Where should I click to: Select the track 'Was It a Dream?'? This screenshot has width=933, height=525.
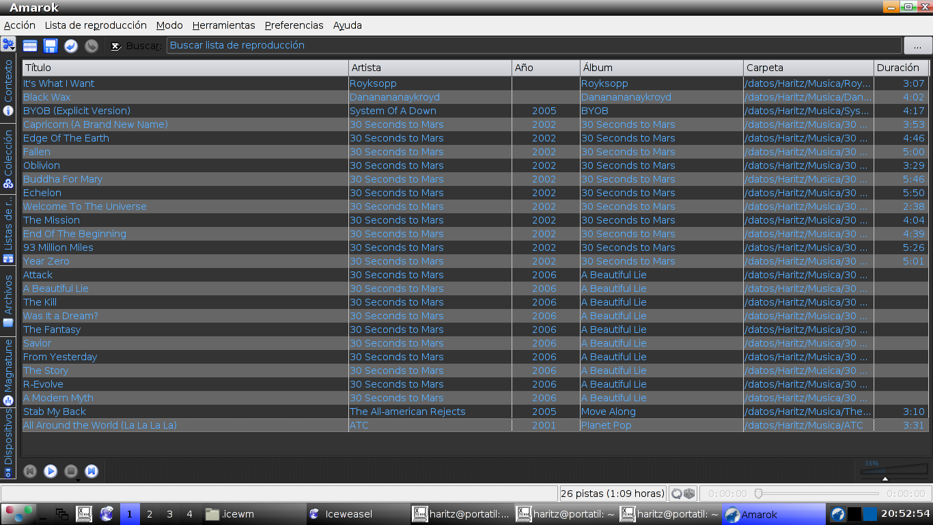tap(61, 316)
